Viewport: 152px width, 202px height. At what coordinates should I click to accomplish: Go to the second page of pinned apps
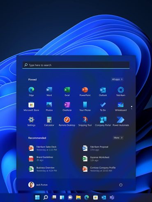click(131, 109)
